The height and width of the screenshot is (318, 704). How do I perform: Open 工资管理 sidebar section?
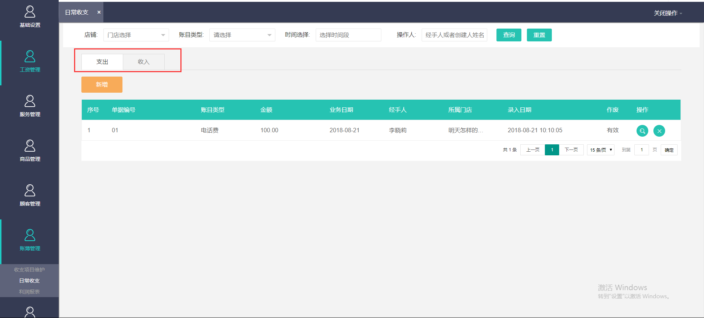coord(30,62)
